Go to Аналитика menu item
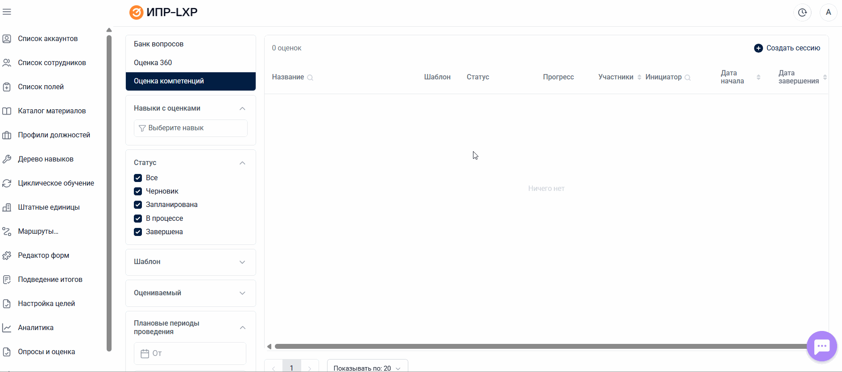This screenshot has width=842, height=372. (36, 328)
